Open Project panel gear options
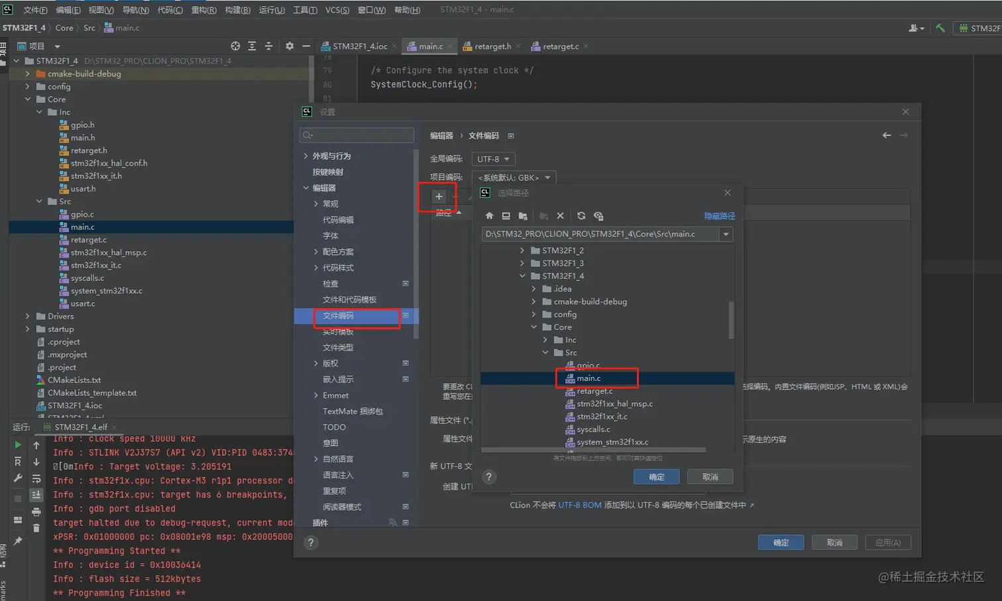1002x601 pixels. [290, 46]
